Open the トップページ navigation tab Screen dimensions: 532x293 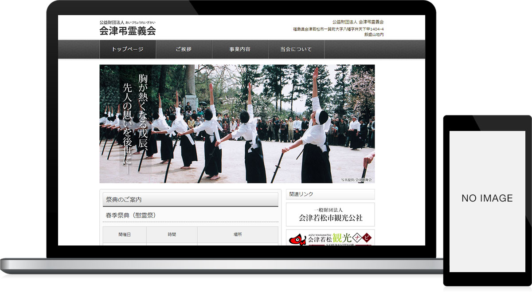(x=128, y=49)
